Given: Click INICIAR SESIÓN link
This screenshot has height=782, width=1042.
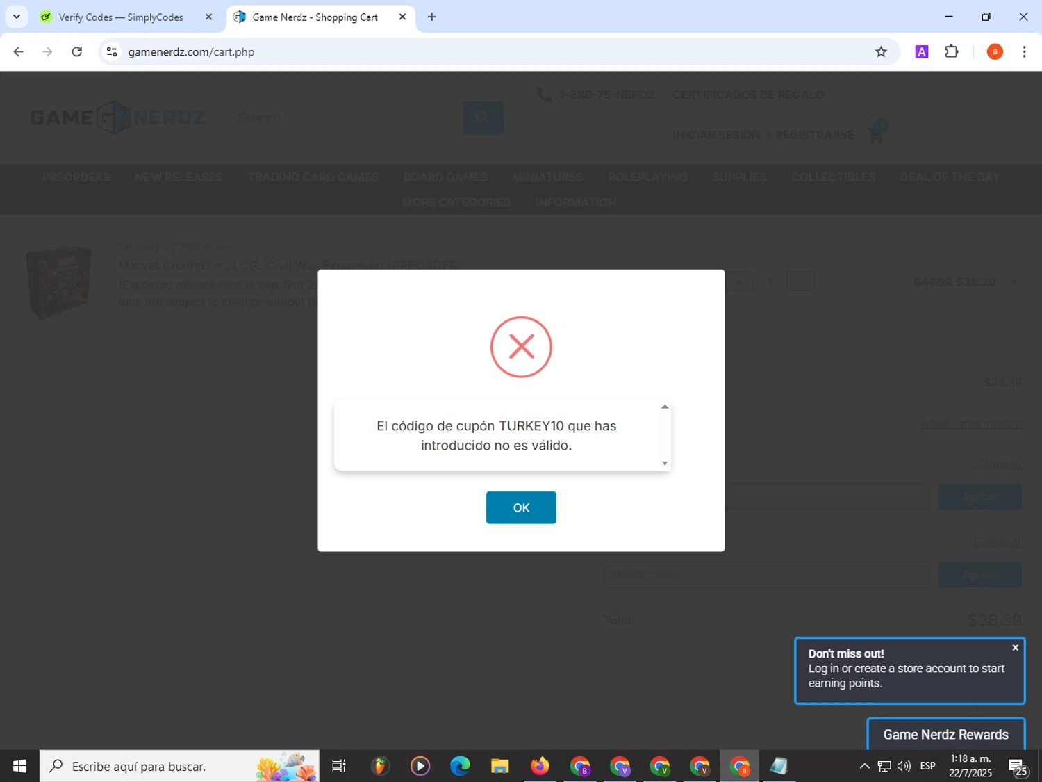Looking at the screenshot, I should click(x=716, y=135).
